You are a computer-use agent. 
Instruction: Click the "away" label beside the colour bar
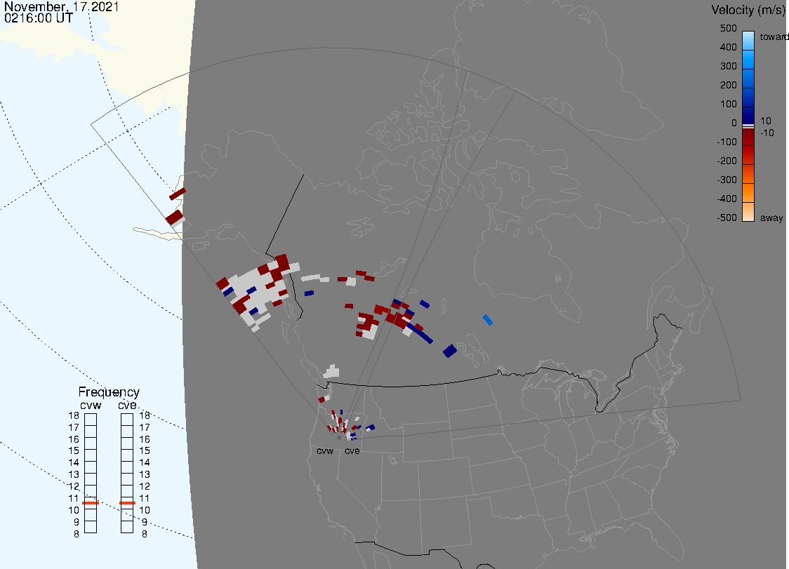771,218
